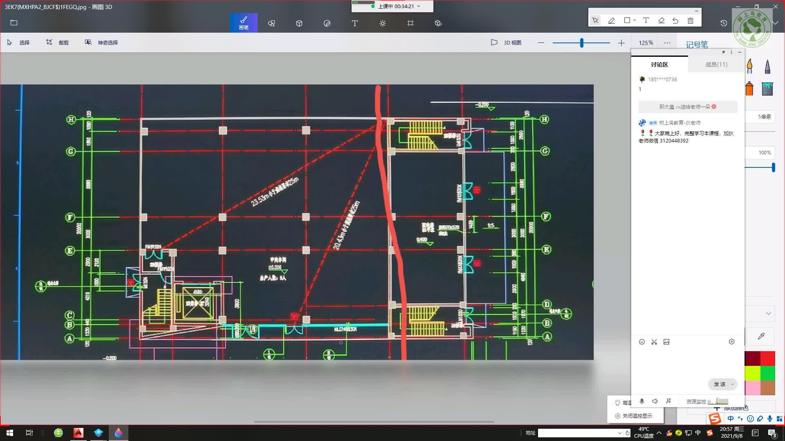Click the zoom out minus button
The image size is (785, 441).
click(x=541, y=42)
